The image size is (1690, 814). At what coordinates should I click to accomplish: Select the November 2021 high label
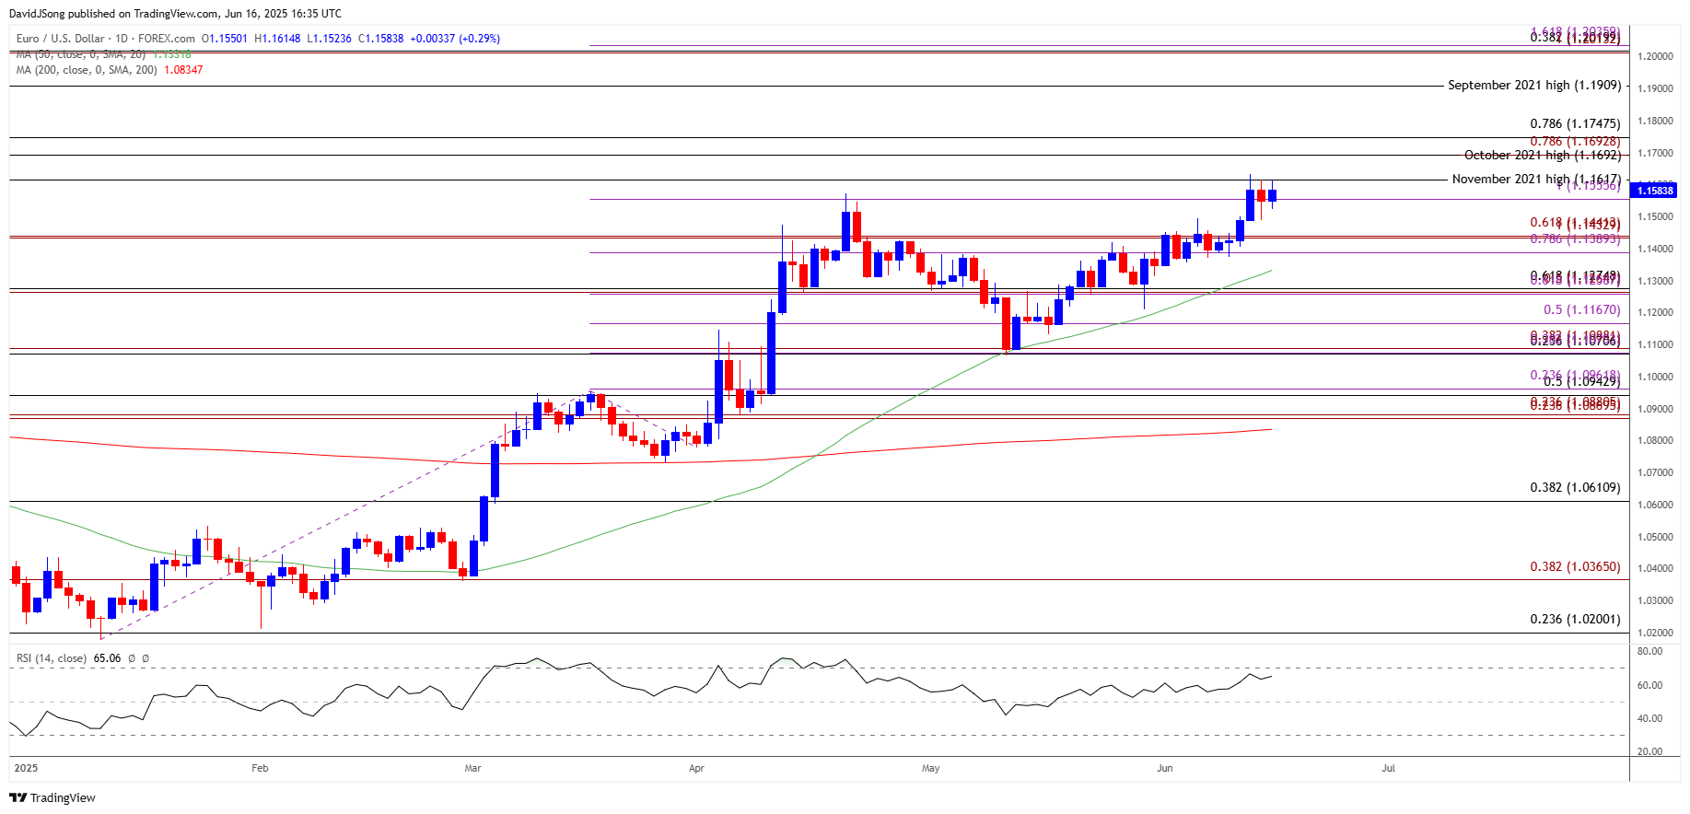coord(1535,179)
